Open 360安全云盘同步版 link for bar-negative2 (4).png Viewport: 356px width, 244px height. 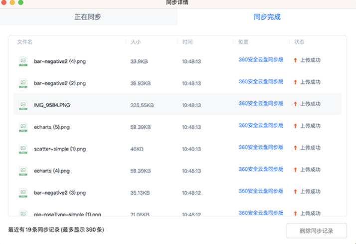[260, 60]
